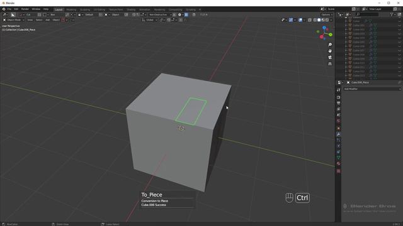Click the outliner search field
Image resolution: width=403 pixels, height=226 pixels.
coord(367,14)
